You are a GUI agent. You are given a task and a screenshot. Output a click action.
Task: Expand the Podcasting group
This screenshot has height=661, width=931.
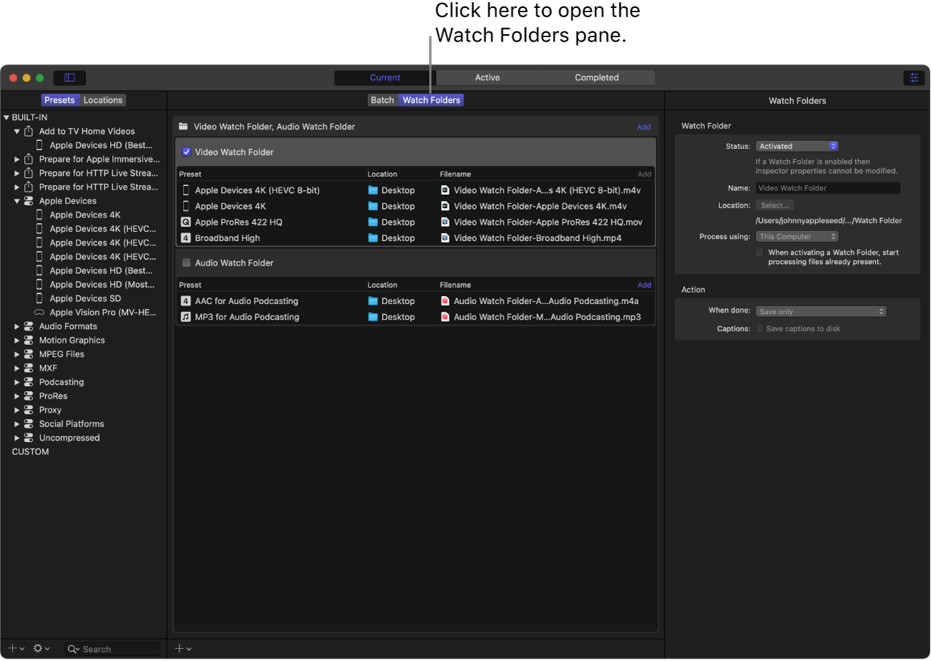[17, 382]
